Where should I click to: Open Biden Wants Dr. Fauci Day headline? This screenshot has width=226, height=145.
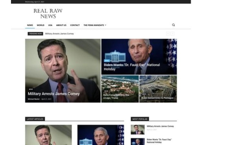[132, 67]
